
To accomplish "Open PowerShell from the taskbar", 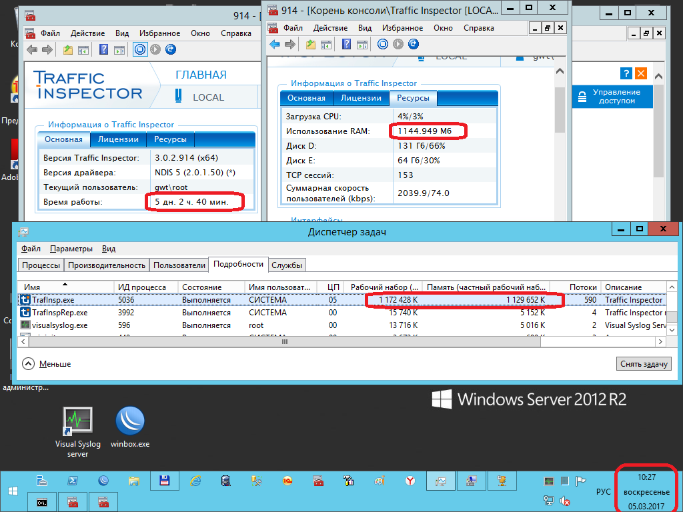I will (x=72, y=481).
